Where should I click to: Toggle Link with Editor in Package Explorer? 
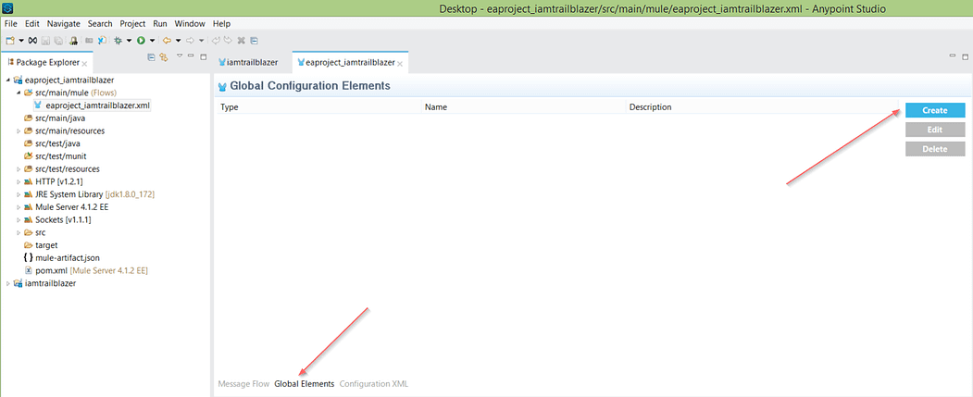click(x=164, y=57)
